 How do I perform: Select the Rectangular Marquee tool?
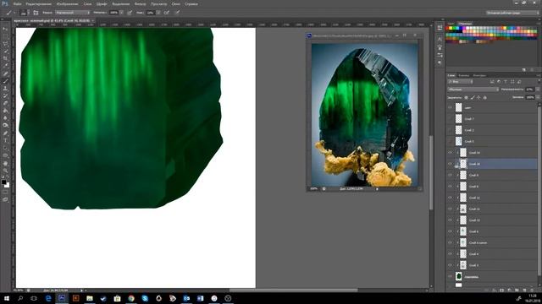(x=5, y=36)
